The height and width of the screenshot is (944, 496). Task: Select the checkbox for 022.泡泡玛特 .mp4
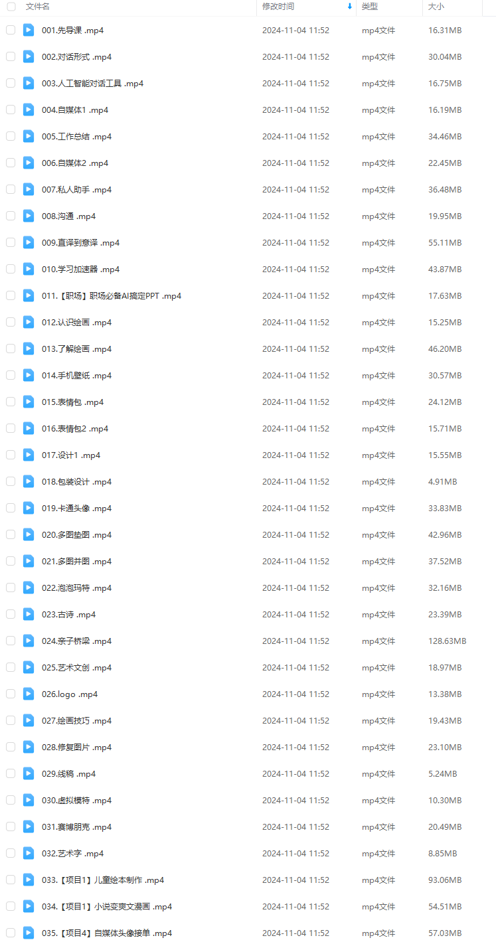tap(11, 588)
